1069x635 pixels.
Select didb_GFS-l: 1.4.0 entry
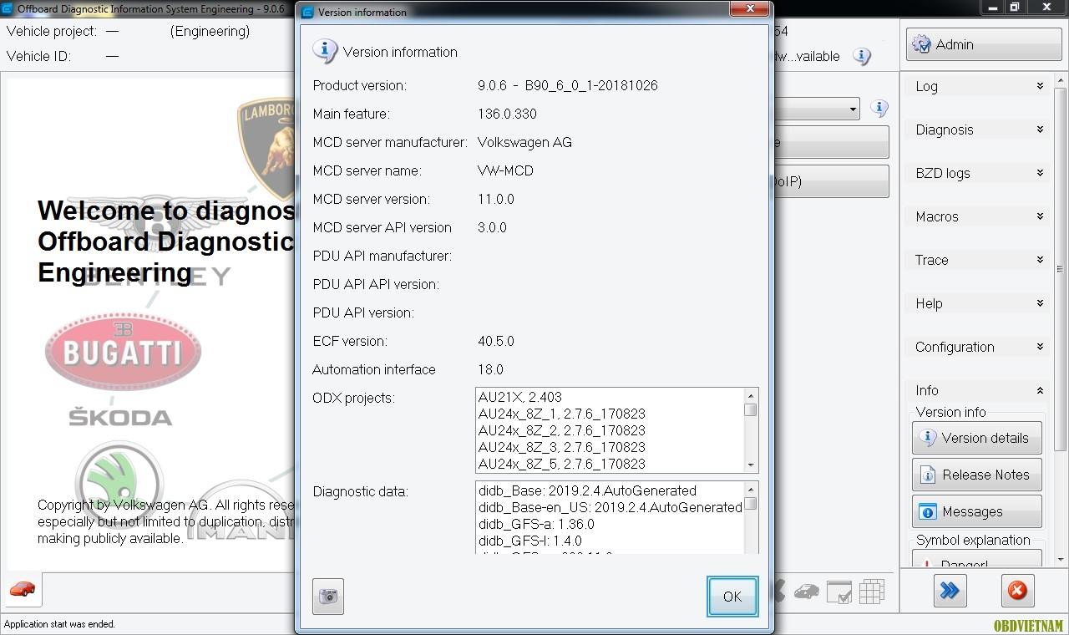click(x=530, y=541)
